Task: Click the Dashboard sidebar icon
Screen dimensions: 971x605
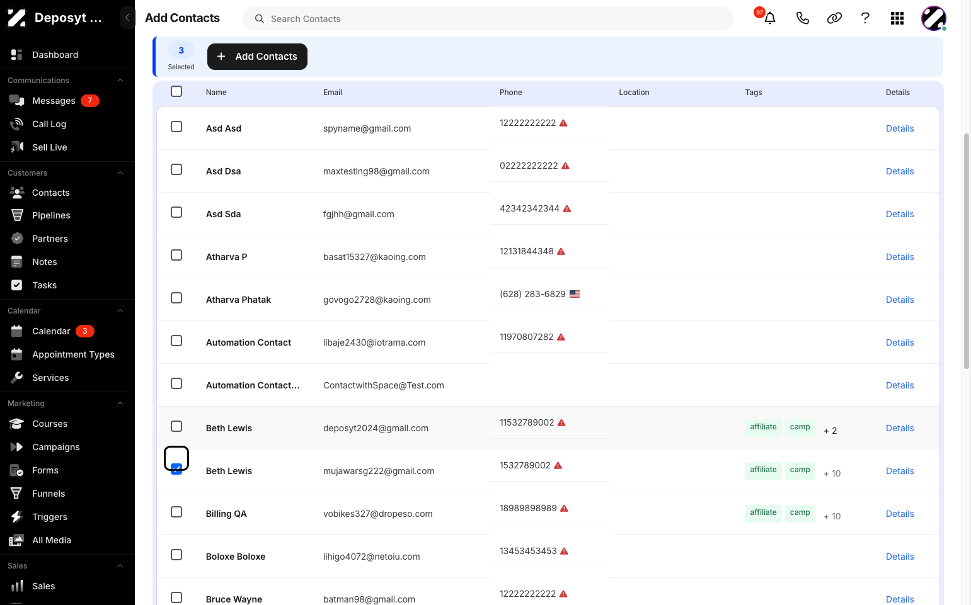Action: (x=17, y=55)
